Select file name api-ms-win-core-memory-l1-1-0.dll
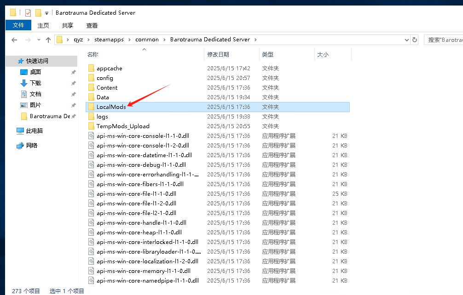Viewport: 463px width, 295px height. click(x=144, y=271)
